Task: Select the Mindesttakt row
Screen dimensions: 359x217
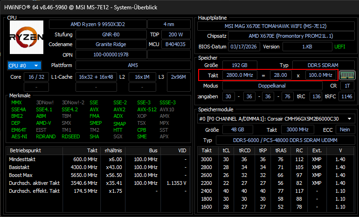Action: coord(98,159)
